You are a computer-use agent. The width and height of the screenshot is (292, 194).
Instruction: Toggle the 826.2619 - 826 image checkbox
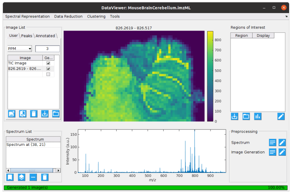[48, 69]
